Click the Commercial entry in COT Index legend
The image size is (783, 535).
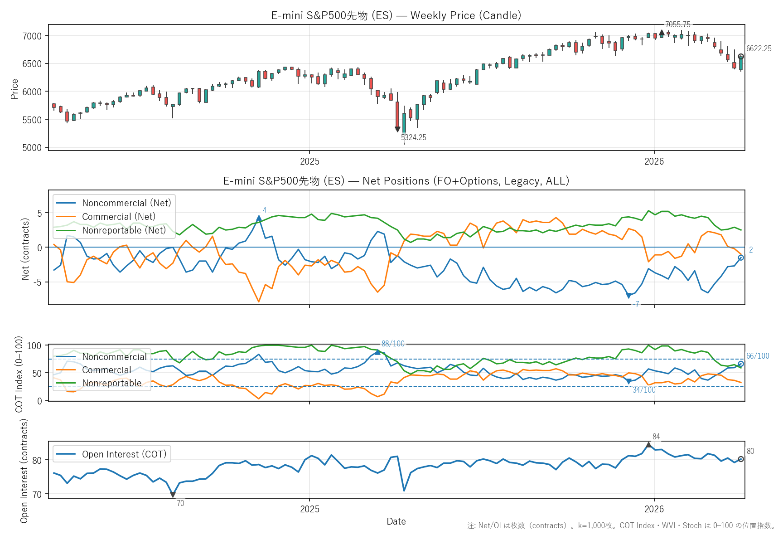pyautogui.click(x=106, y=370)
